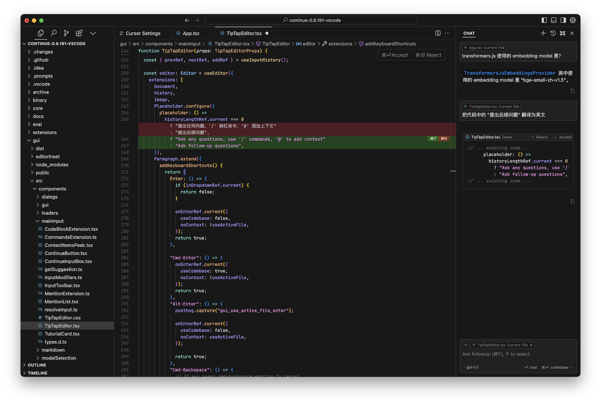Open chat history clock icon
This screenshot has width=601, height=404.
pyautogui.click(x=553, y=33)
